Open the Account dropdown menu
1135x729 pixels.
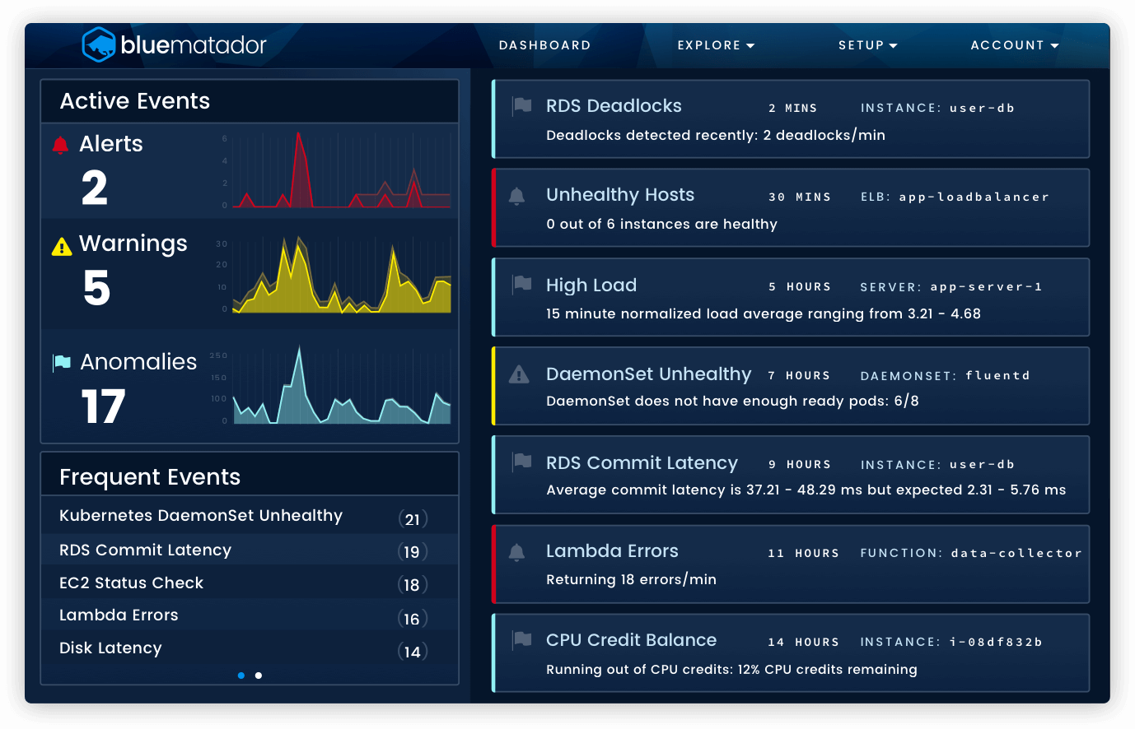pyautogui.click(x=1014, y=45)
